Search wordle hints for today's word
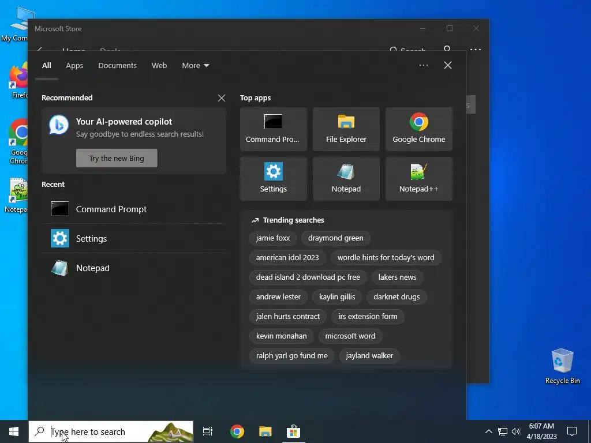This screenshot has width=591, height=443. click(386, 258)
